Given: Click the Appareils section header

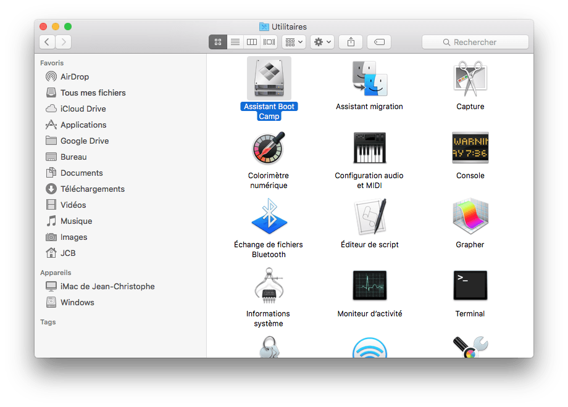Looking at the screenshot, I should (x=56, y=273).
